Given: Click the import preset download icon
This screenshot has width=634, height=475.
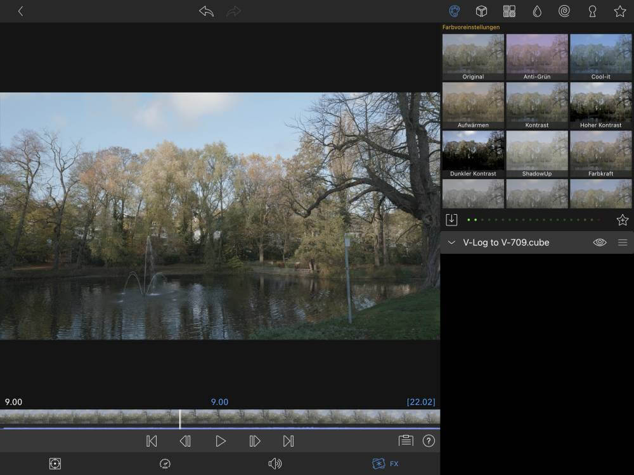Looking at the screenshot, I should [451, 220].
